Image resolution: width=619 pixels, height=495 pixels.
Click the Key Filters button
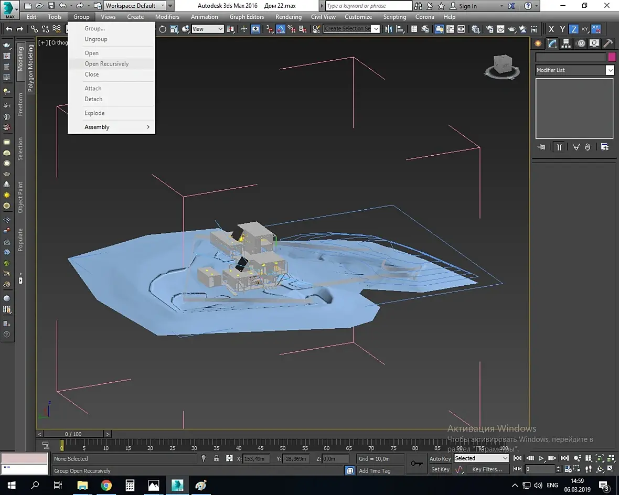click(487, 469)
